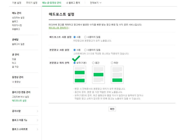This screenshot has width=186, height=140.
Task: Expand the 전체보기 dropdown
Action: tap(96, 3)
